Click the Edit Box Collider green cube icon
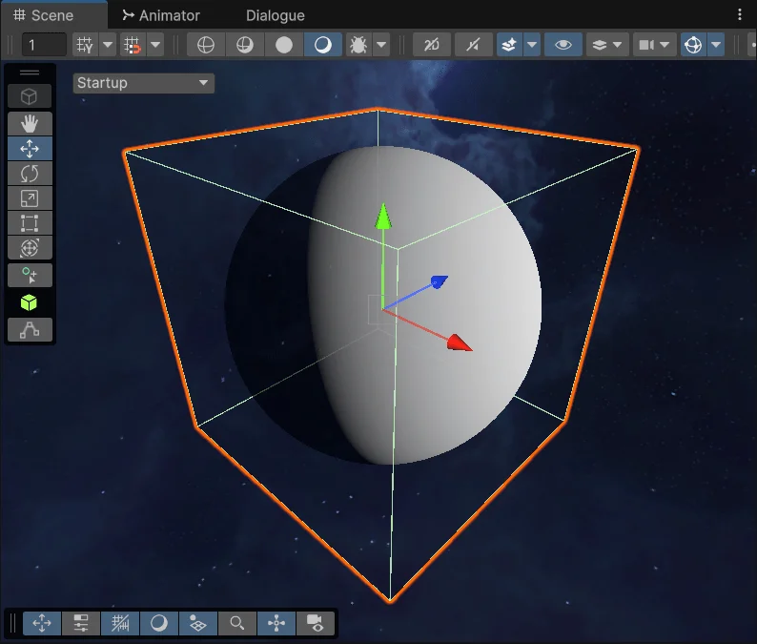This screenshot has width=757, height=644. 30,303
